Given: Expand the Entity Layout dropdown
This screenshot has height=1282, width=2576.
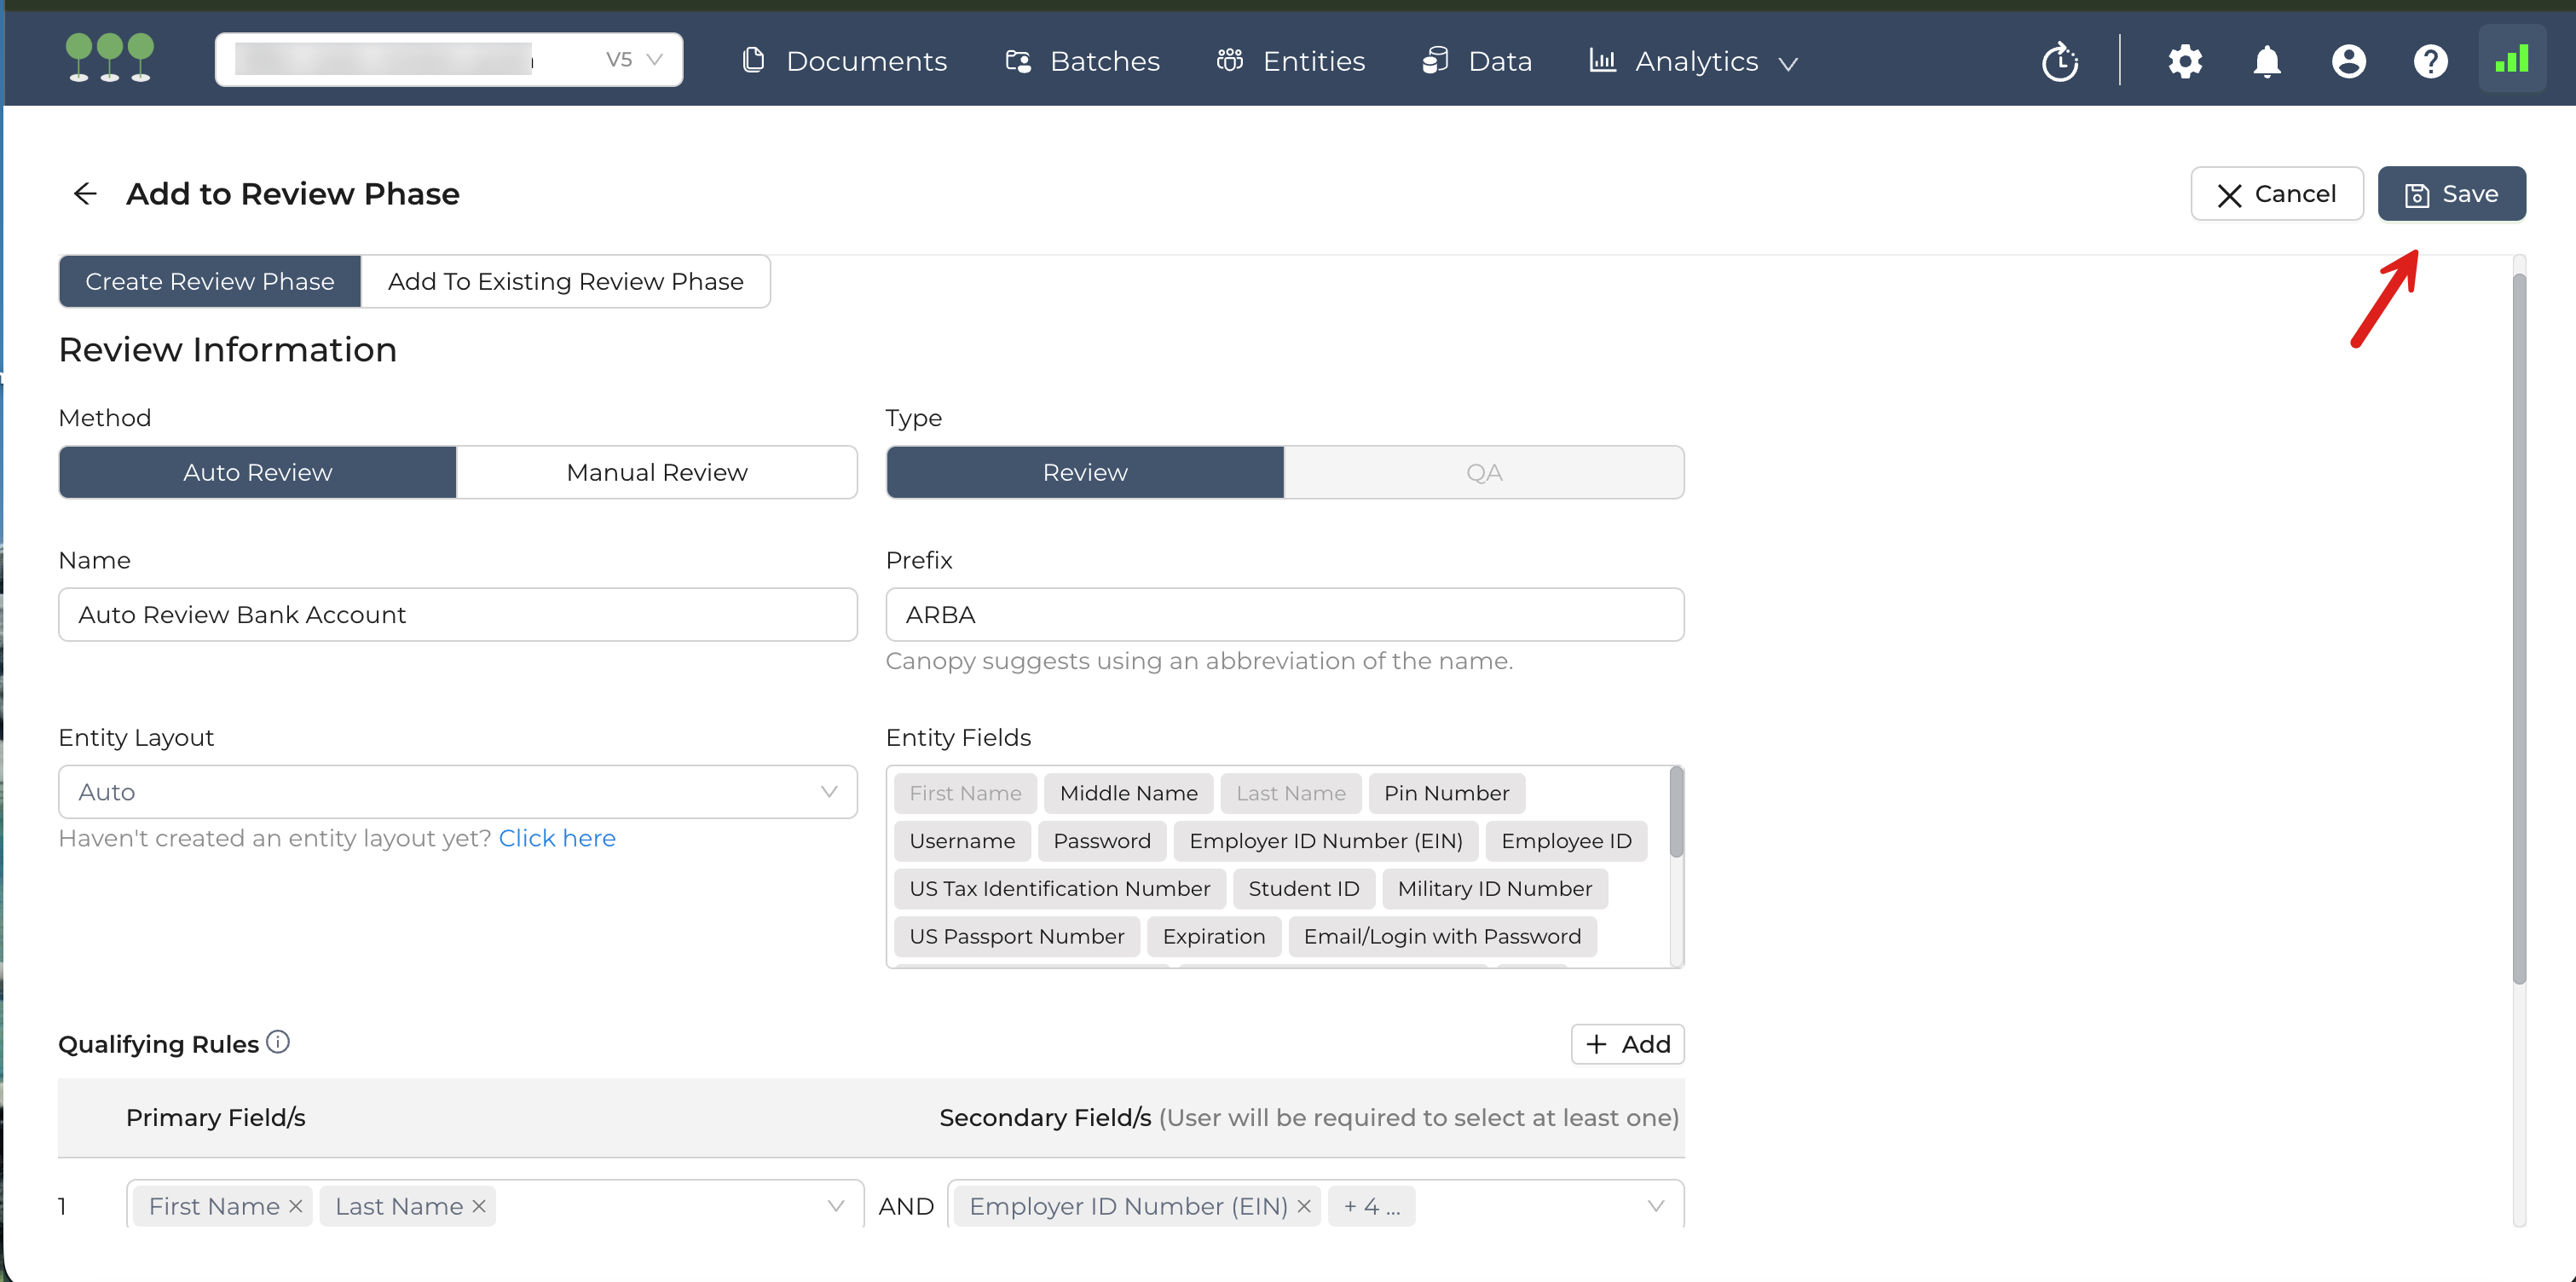Looking at the screenshot, I should pos(457,792).
